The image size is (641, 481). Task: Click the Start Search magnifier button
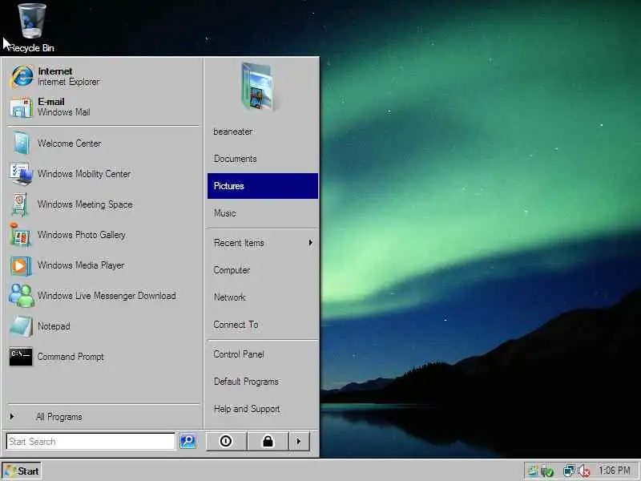pos(187,441)
